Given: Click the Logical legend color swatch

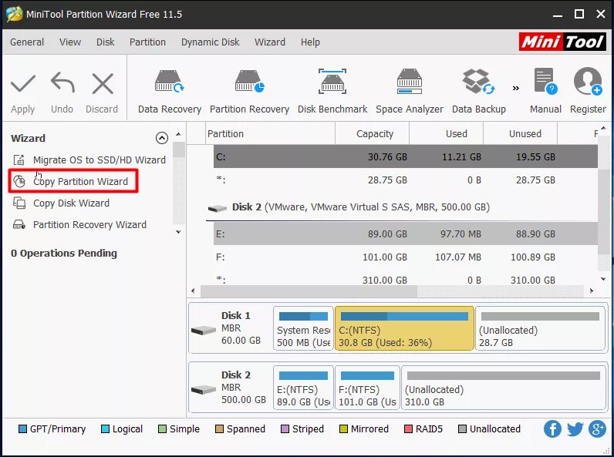Looking at the screenshot, I should (x=105, y=429).
